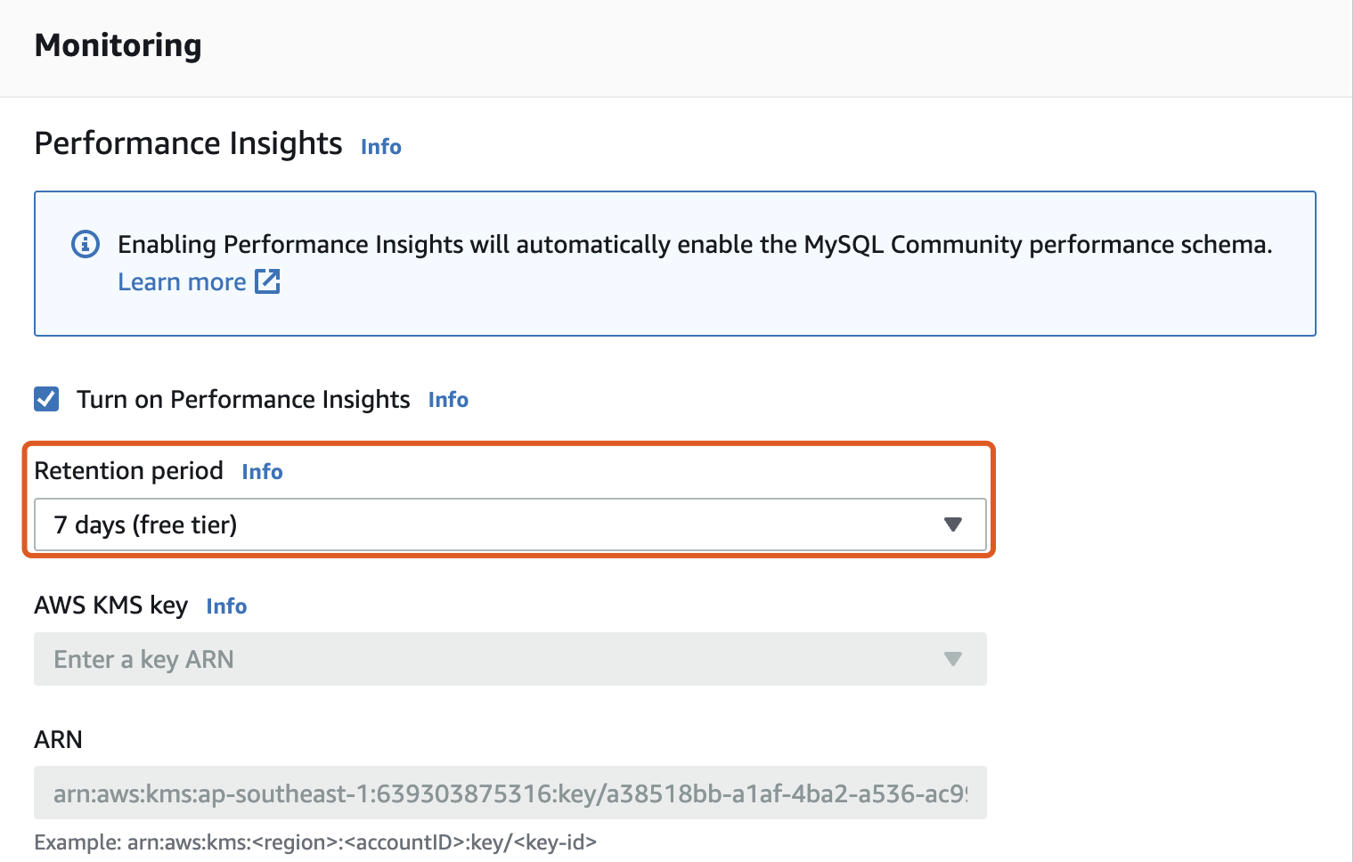Follow the Learn more link
The width and height of the screenshot is (1354, 862).
point(182,282)
